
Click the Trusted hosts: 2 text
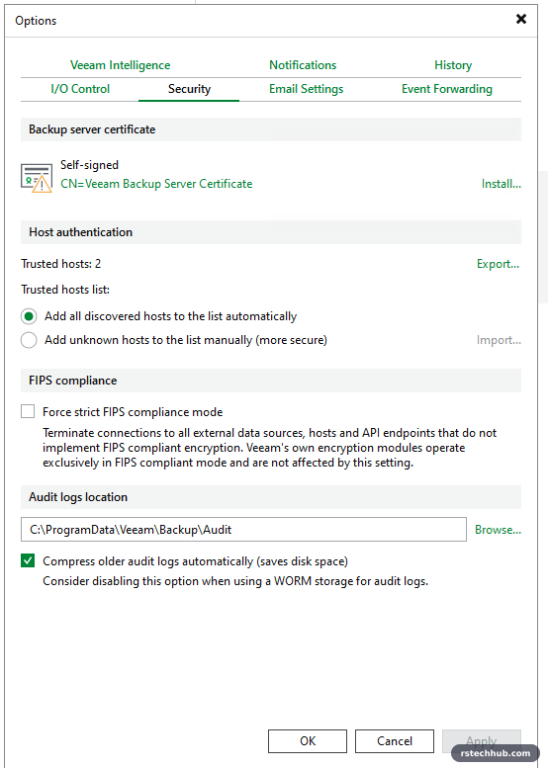coord(60,264)
